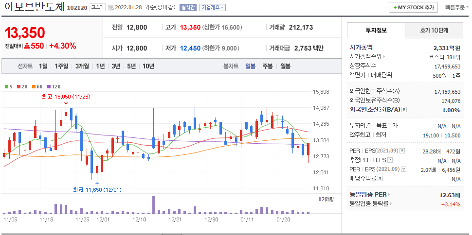Open 동일업종 등락률 link

(x=371, y=204)
